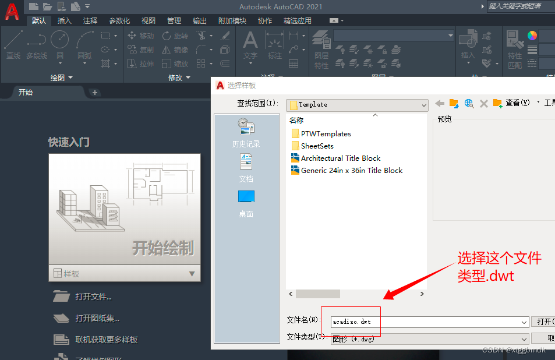Open History (历史记录) in dialog sidebar
The height and width of the screenshot is (360, 555).
click(246, 133)
